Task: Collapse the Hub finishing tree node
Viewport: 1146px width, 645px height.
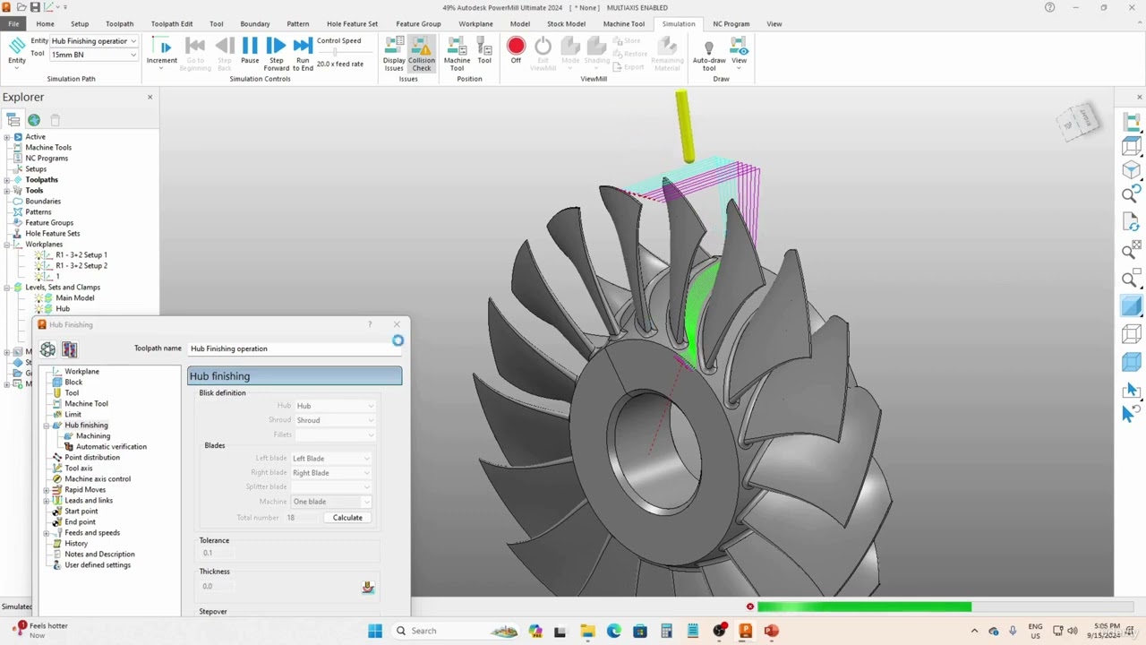Action: point(47,426)
